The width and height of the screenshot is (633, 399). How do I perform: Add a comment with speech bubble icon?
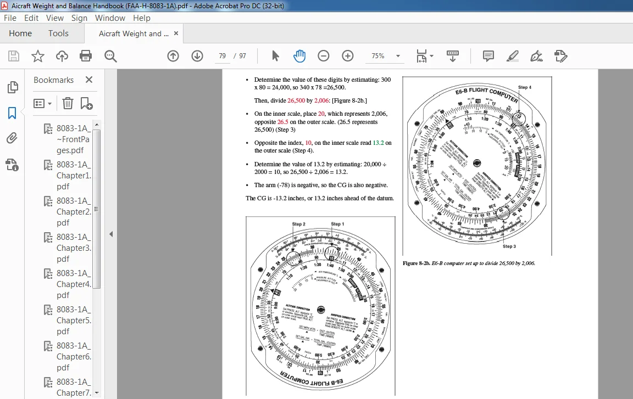click(x=488, y=56)
